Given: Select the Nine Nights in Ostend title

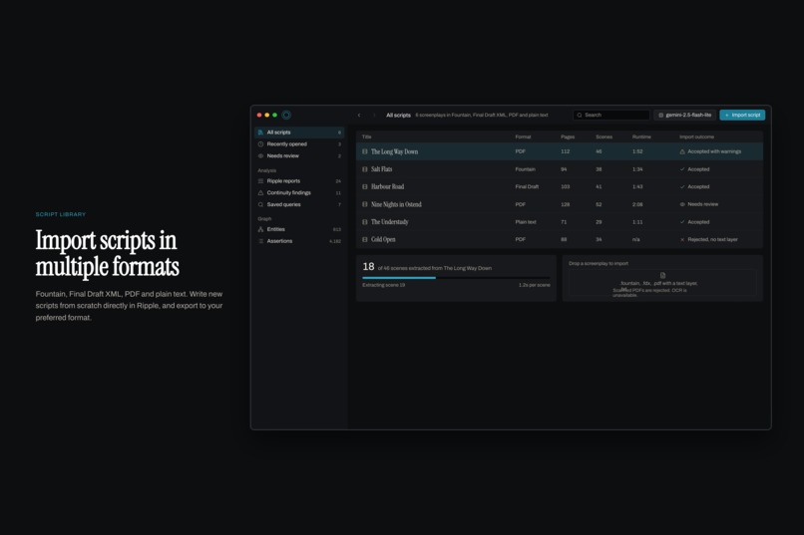Looking at the screenshot, I should [x=396, y=204].
